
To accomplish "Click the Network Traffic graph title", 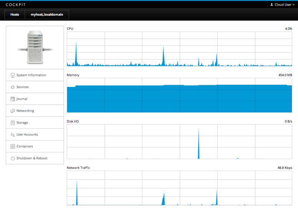I will click(78, 168).
